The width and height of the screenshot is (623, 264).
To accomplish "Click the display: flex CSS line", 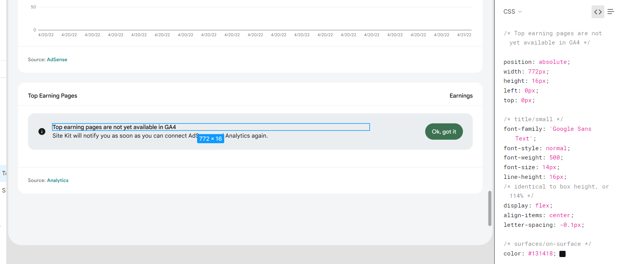I will tap(528, 206).
